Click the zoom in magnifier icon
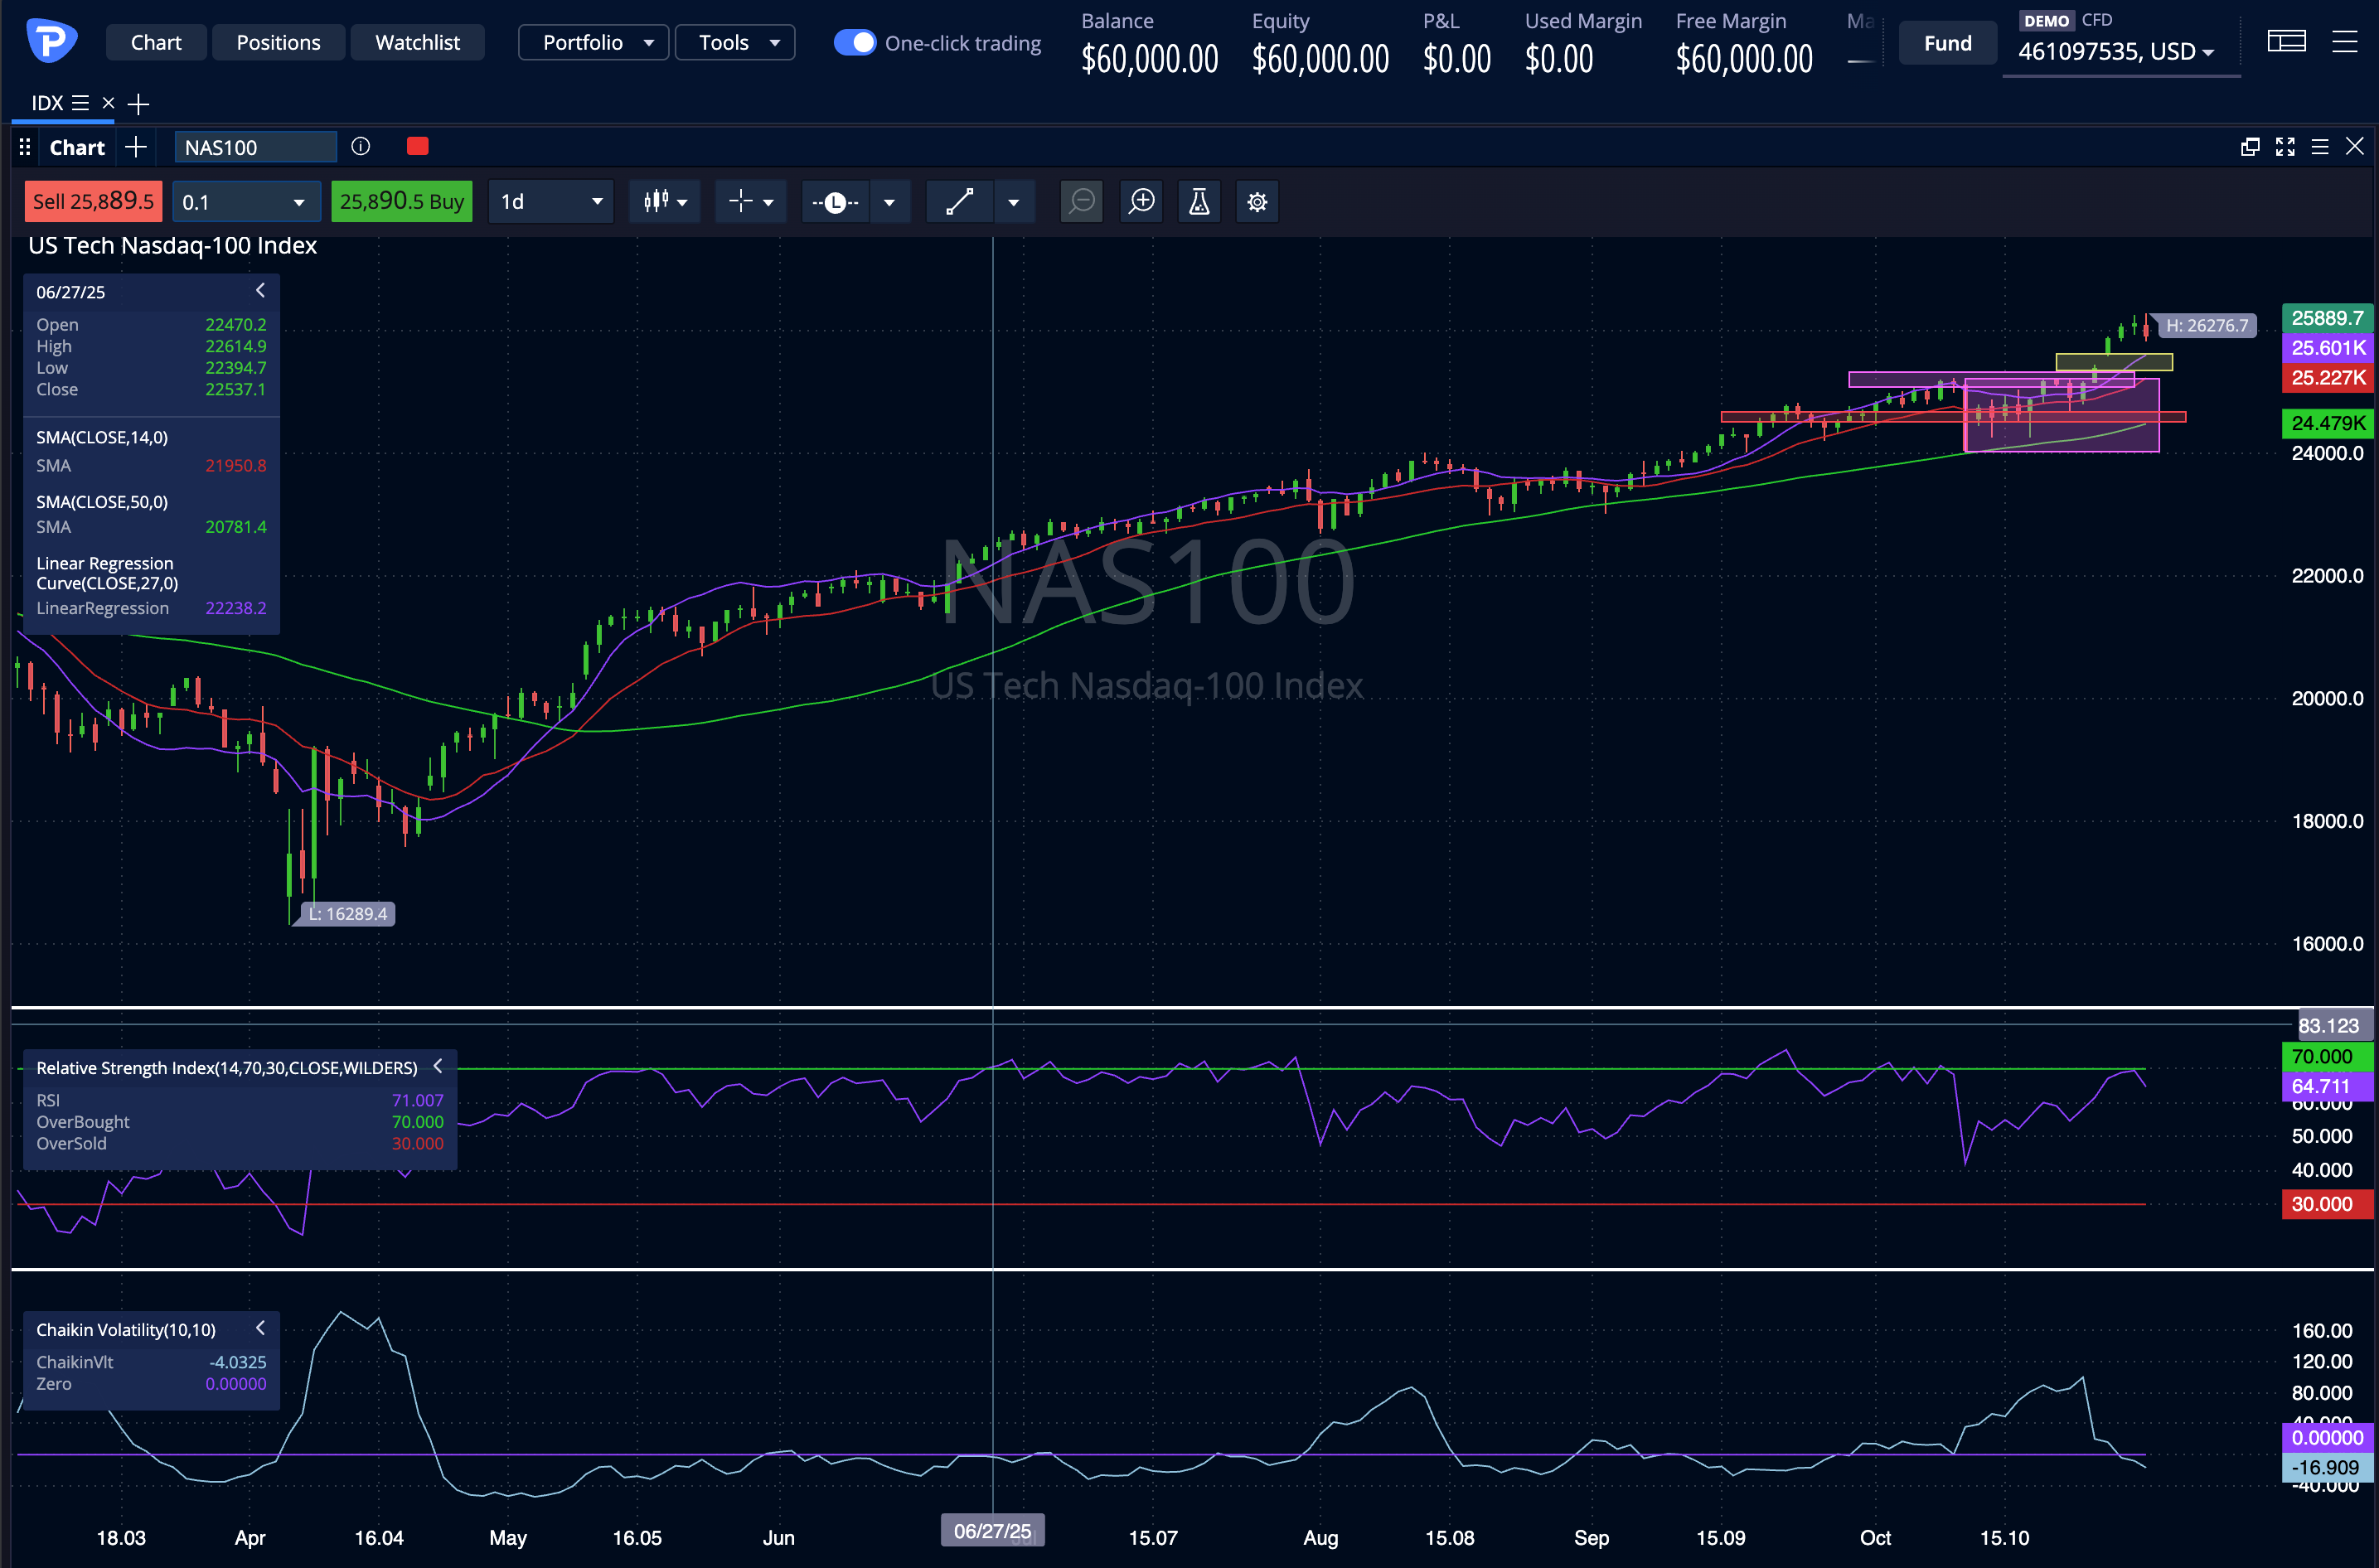 1140,201
